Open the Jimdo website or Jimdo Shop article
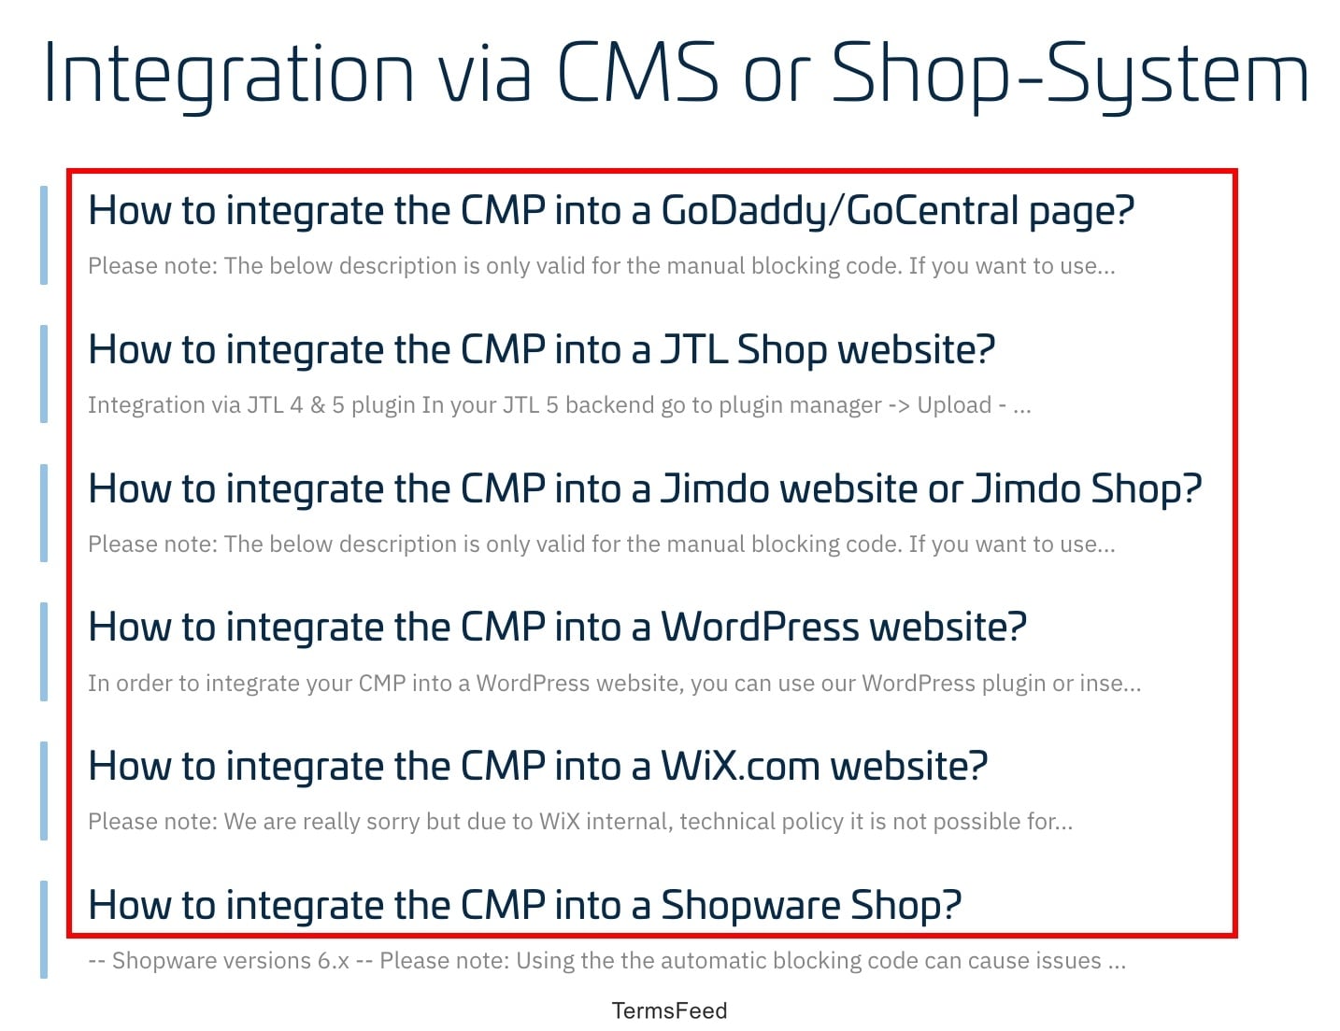Viewport: 1340px width, 1031px height. (645, 489)
